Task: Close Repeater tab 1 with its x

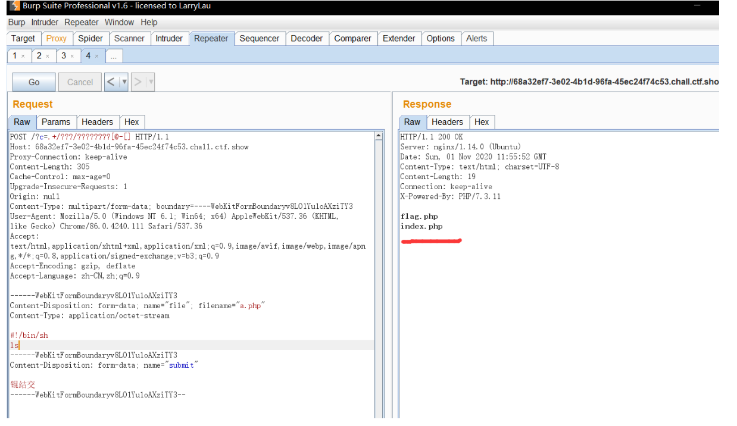Action: pyautogui.click(x=23, y=56)
